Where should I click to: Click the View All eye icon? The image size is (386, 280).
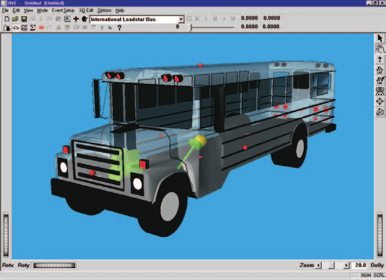coord(380,91)
